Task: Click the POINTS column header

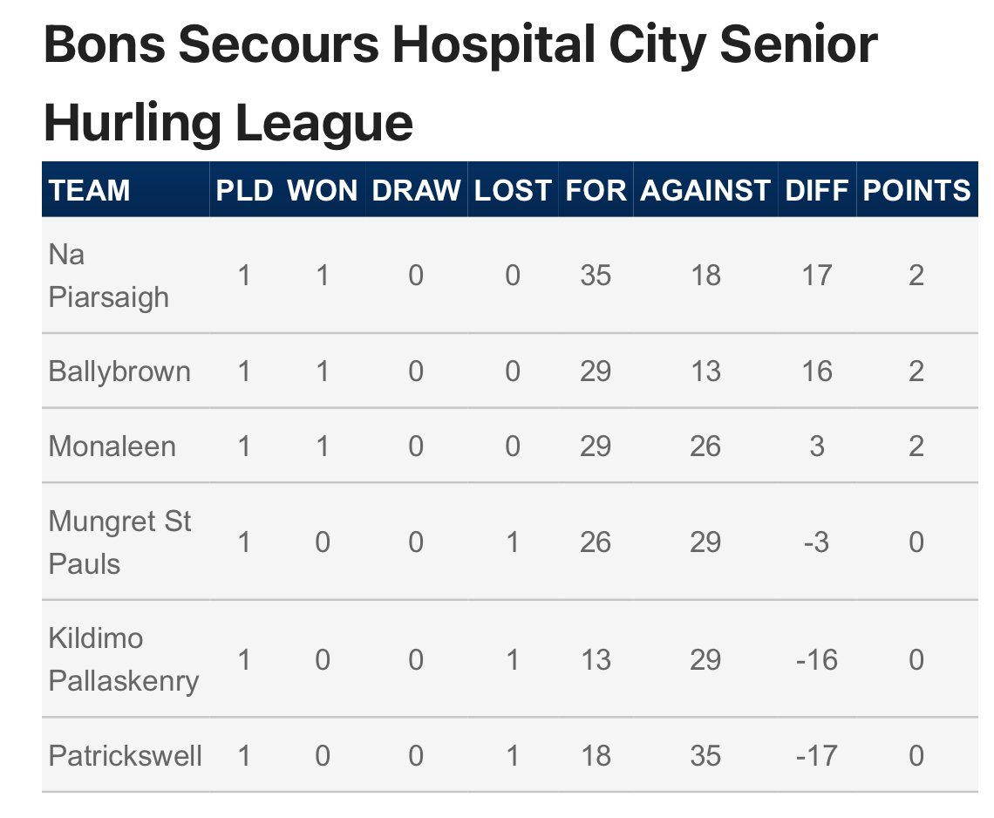Action: click(916, 190)
